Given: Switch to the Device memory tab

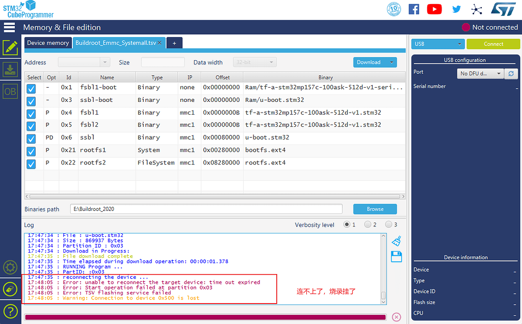Looking at the screenshot, I should pyautogui.click(x=47, y=43).
